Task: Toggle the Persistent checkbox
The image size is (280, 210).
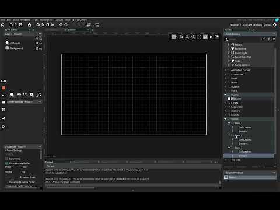Action: coord(6,159)
